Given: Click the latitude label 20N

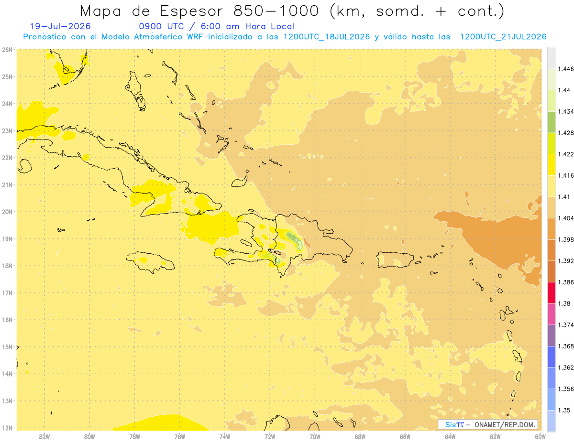Looking at the screenshot, I should (x=7, y=211).
